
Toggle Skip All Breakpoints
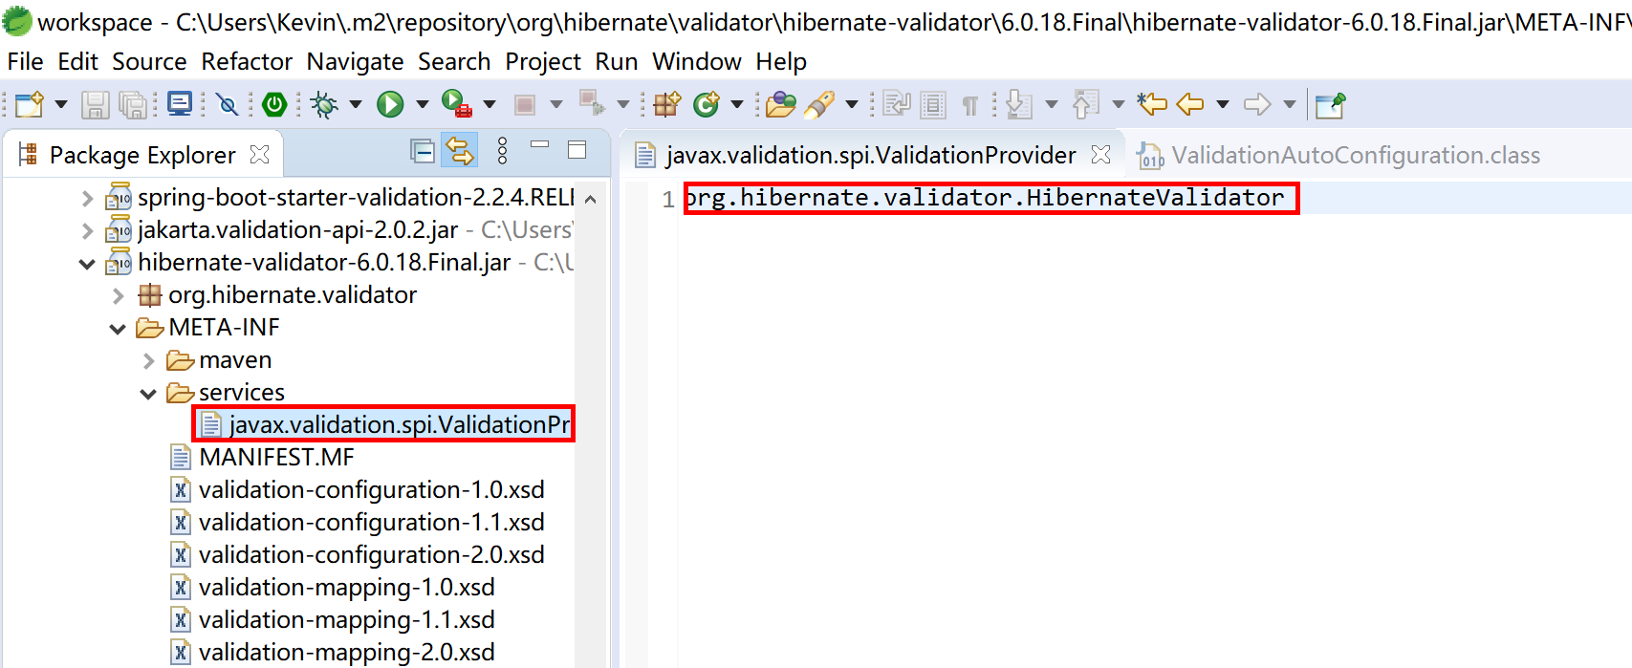(x=228, y=104)
